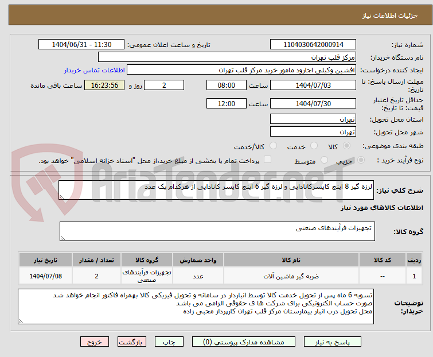Click the need number field 1104030642000914

tap(313, 45)
